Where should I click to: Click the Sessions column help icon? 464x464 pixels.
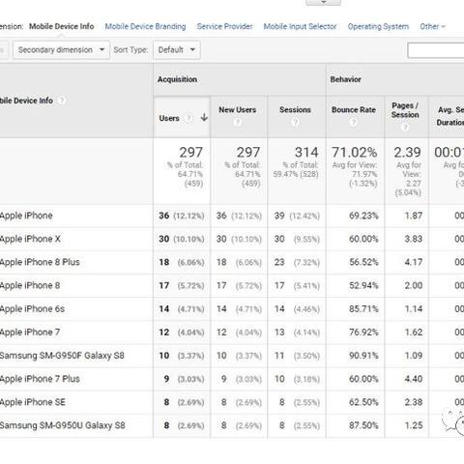tap(295, 122)
